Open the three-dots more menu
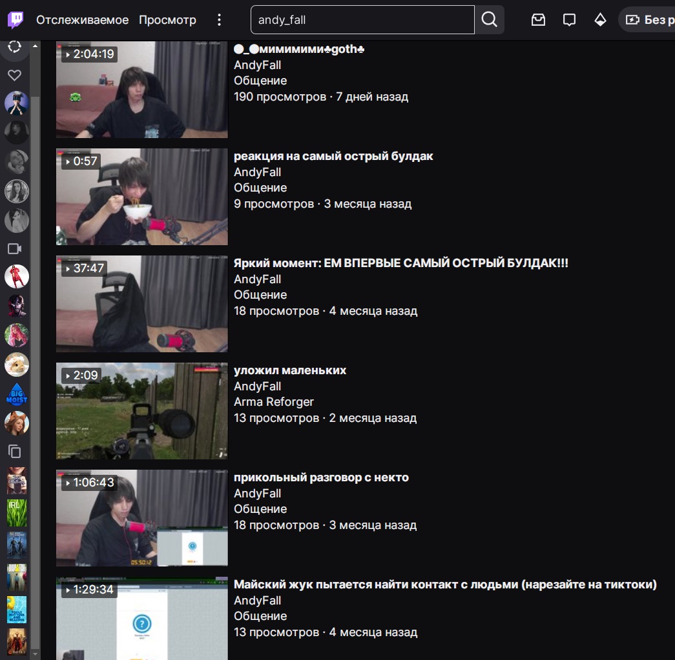Image resolution: width=675 pixels, height=660 pixels. click(x=219, y=20)
